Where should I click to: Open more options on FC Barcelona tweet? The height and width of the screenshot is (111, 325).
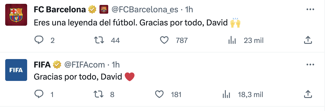click(x=310, y=10)
